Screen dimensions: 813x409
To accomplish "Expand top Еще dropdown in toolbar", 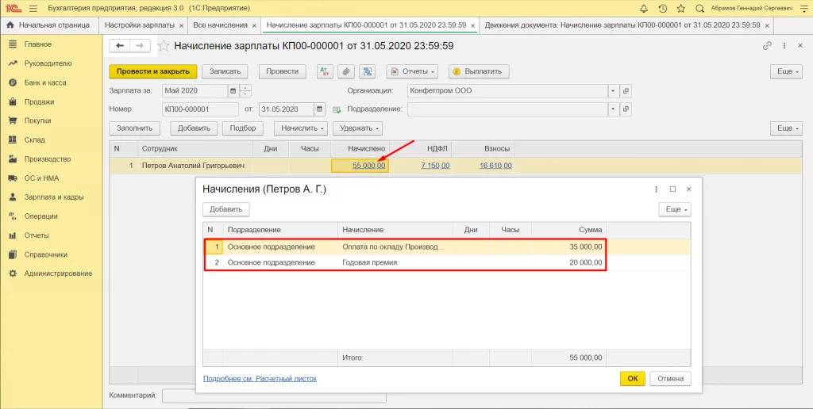I will pyautogui.click(x=787, y=71).
